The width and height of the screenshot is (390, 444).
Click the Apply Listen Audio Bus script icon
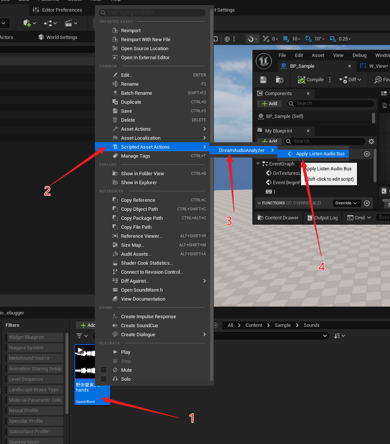tap(290, 154)
